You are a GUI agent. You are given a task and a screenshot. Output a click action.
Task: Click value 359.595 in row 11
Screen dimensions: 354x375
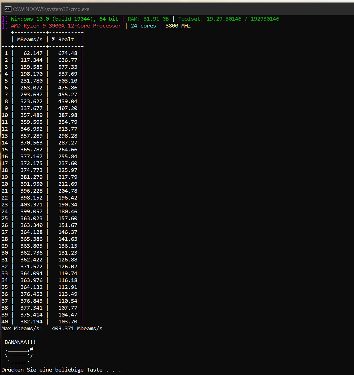(32, 122)
